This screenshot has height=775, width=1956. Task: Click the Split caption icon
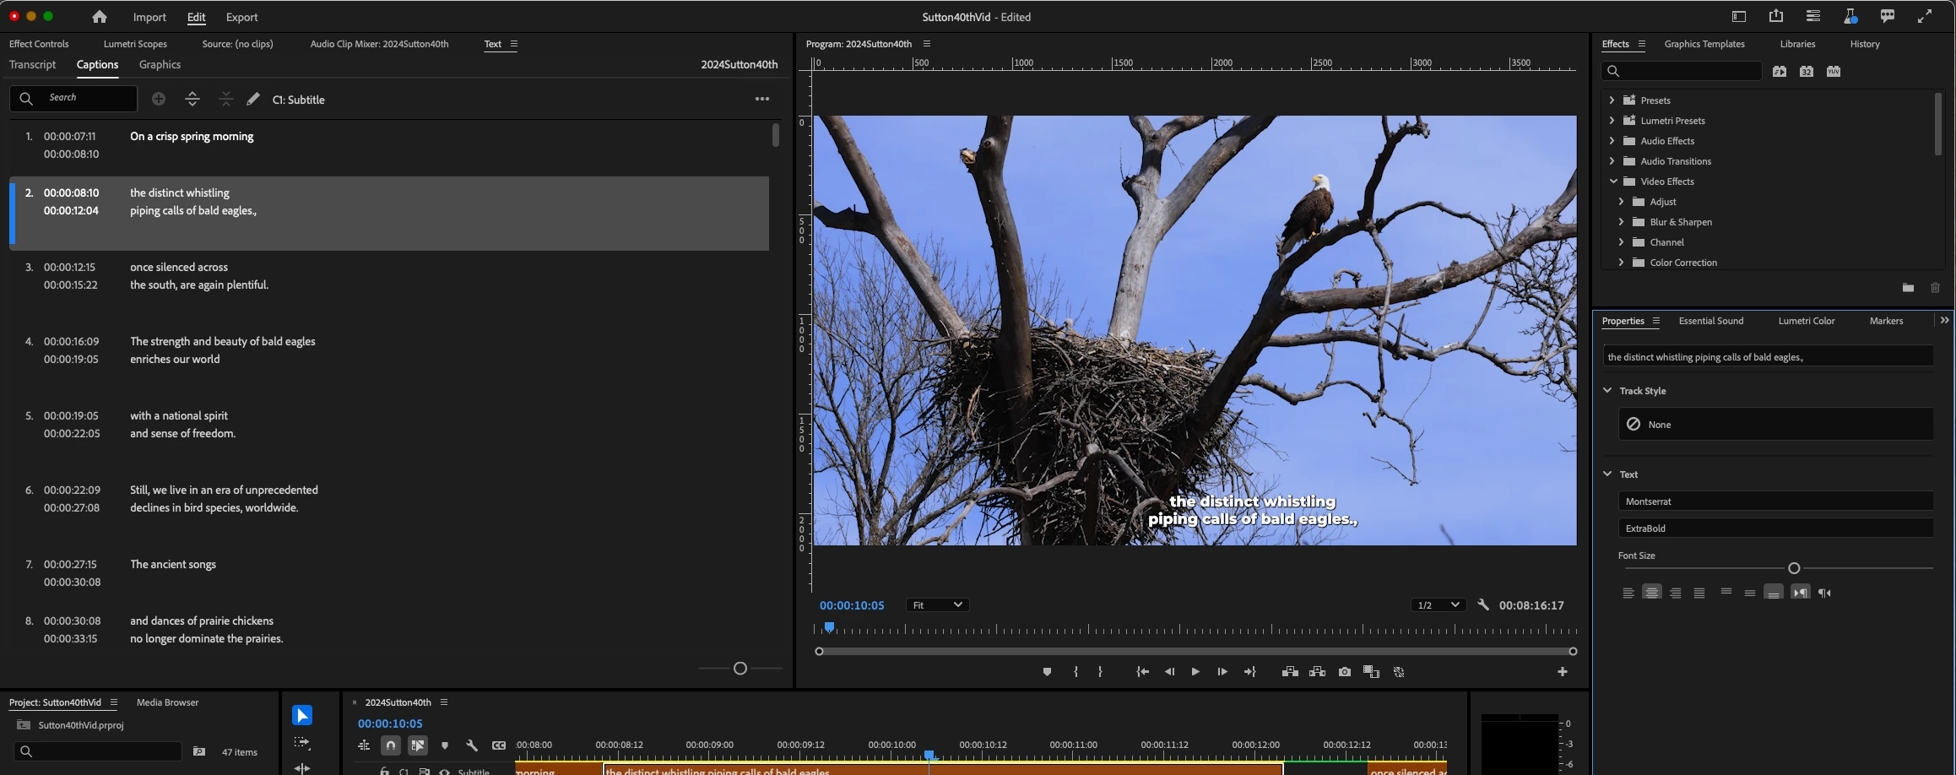tap(192, 100)
